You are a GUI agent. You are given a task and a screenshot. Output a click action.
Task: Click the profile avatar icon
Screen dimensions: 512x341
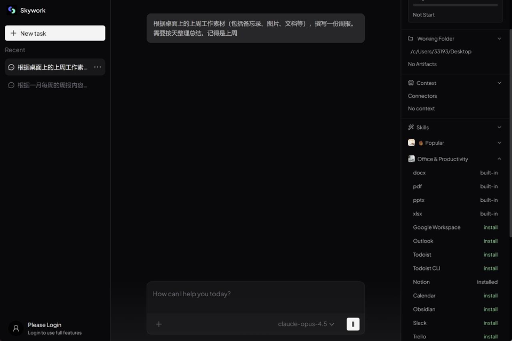[15, 328]
